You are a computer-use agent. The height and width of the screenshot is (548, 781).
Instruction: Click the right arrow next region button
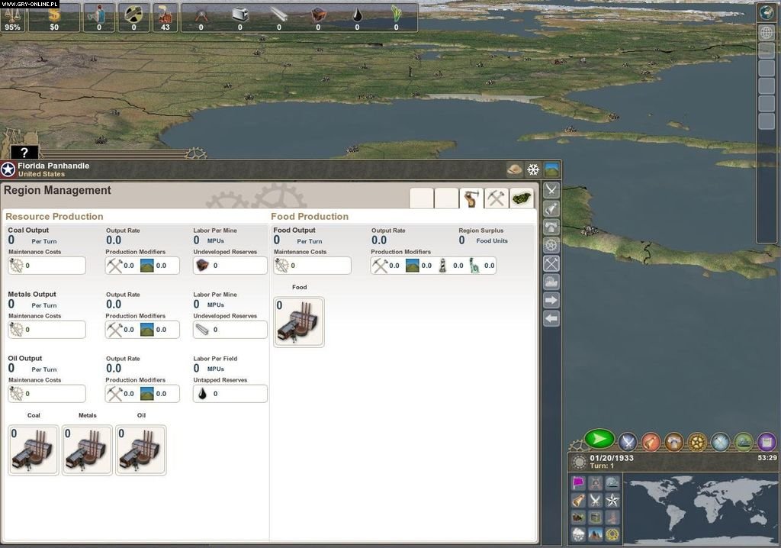[551, 300]
